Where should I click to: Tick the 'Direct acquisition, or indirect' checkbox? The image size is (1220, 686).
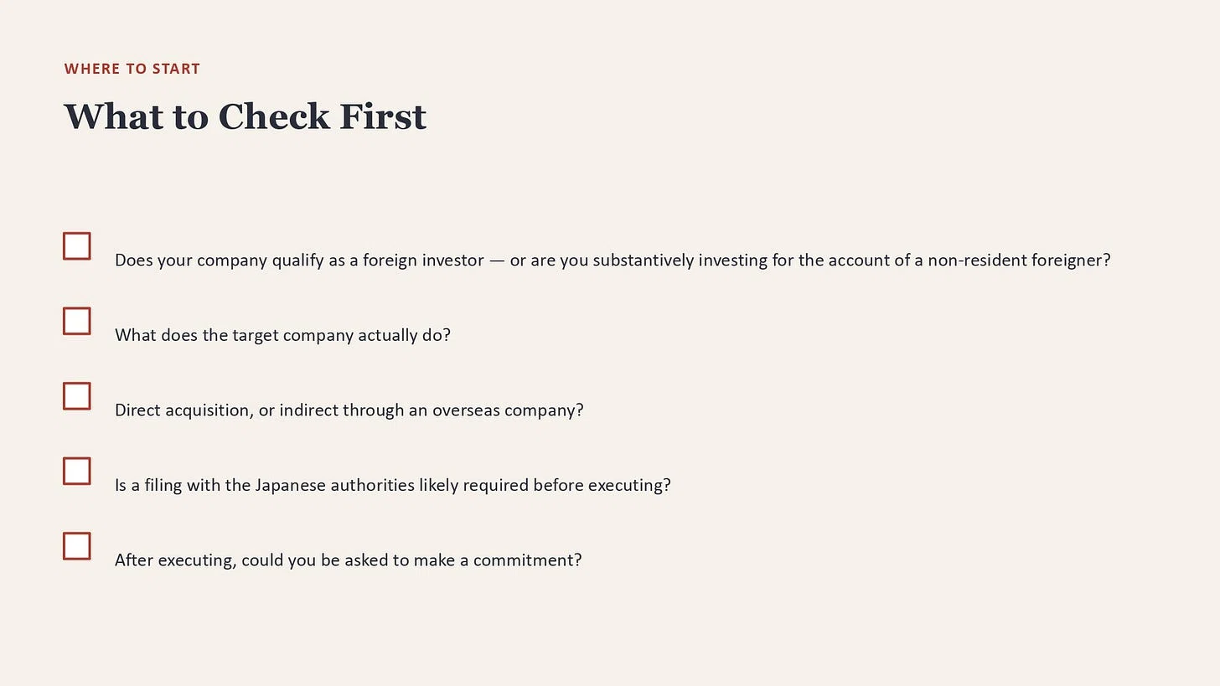click(77, 396)
